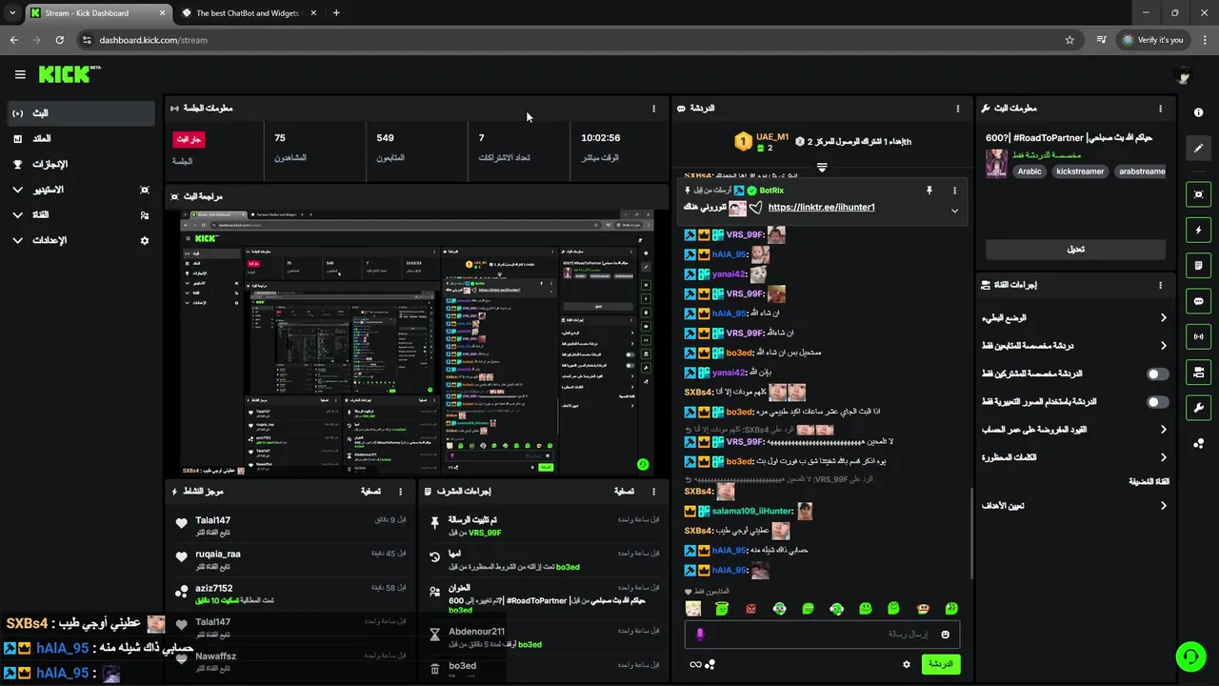Screen dimensions: 1219x686
Task: Open the document notes icon in right sidebar
Action: click(1198, 265)
